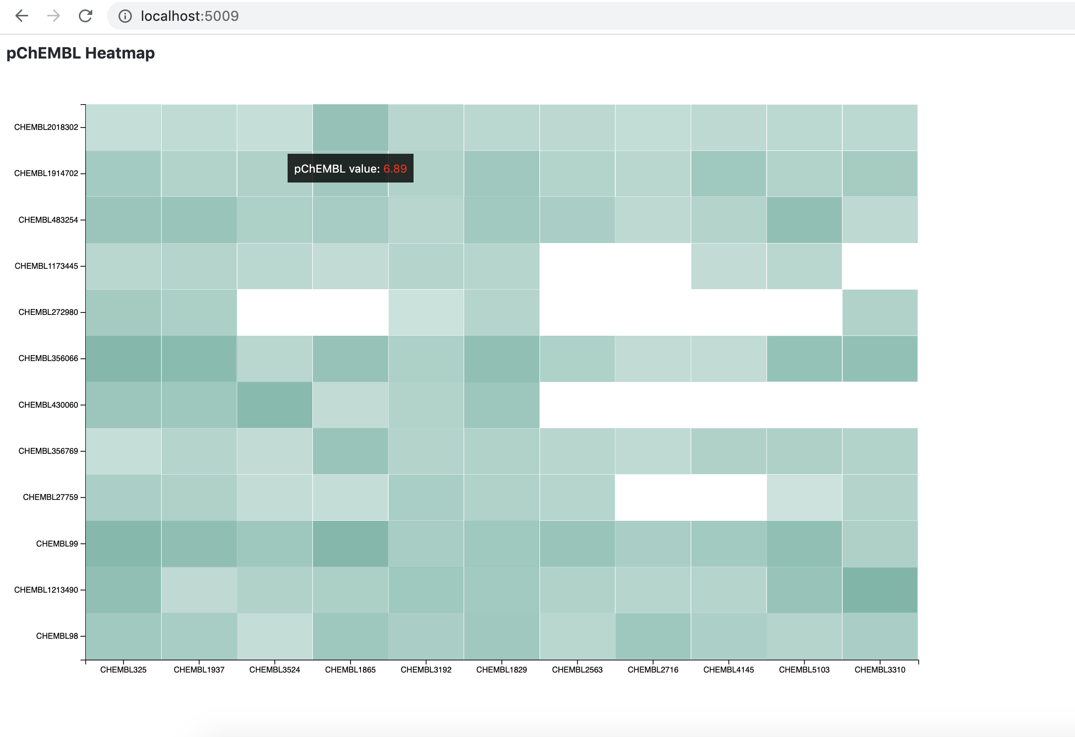Viewport: 1075px width, 737px height.
Task: Click y-axis label CHEMBL98
Action: (57, 636)
